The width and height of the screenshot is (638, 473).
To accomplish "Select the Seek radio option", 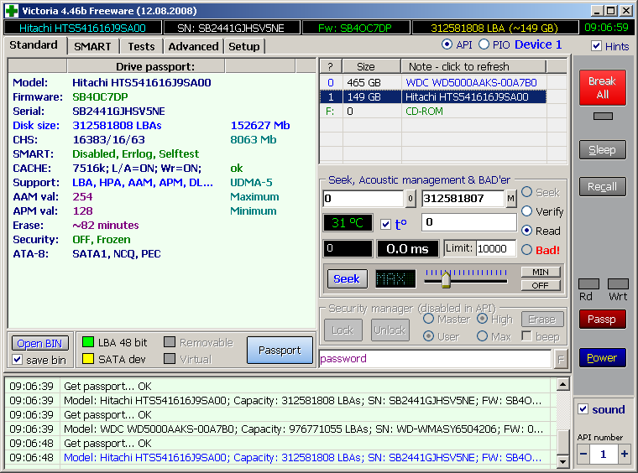I will (527, 192).
